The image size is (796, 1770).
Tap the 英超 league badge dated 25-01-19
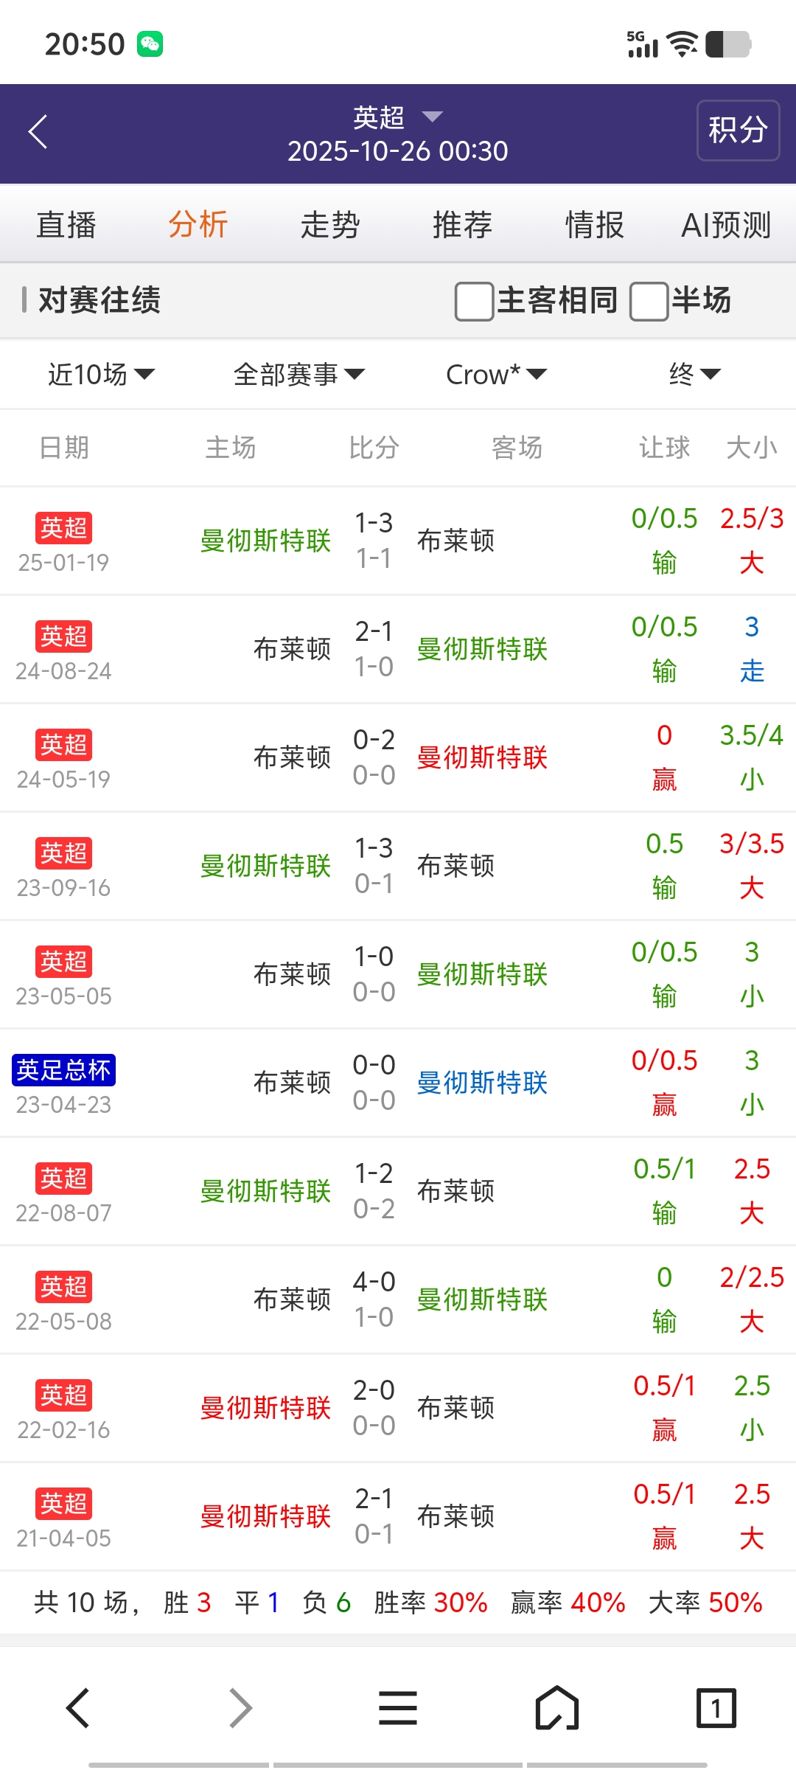point(63,528)
